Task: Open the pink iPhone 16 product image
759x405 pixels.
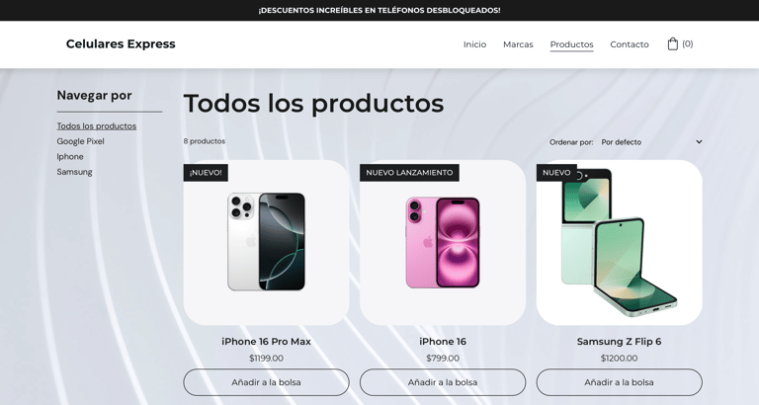Action: 443,242
